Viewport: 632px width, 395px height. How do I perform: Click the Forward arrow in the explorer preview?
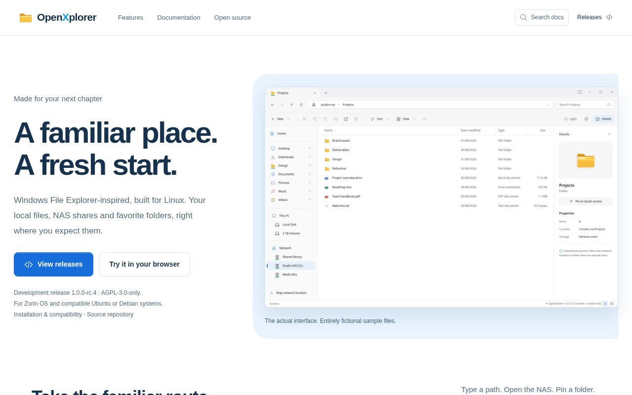click(x=282, y=105)
